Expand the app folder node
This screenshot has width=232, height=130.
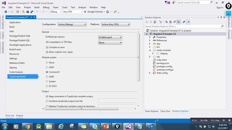coord(150,44)
